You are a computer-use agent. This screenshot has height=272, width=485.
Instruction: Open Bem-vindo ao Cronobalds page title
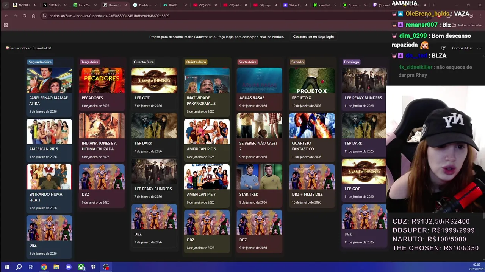pyautogui.click(x=28, y=48)
